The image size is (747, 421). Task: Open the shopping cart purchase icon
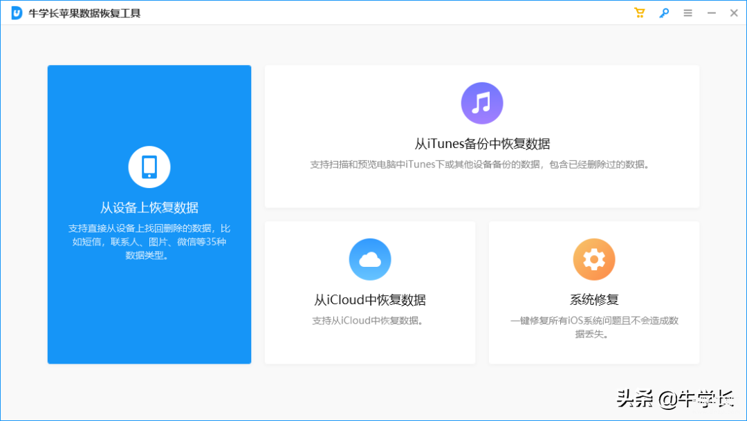(639, 13)
